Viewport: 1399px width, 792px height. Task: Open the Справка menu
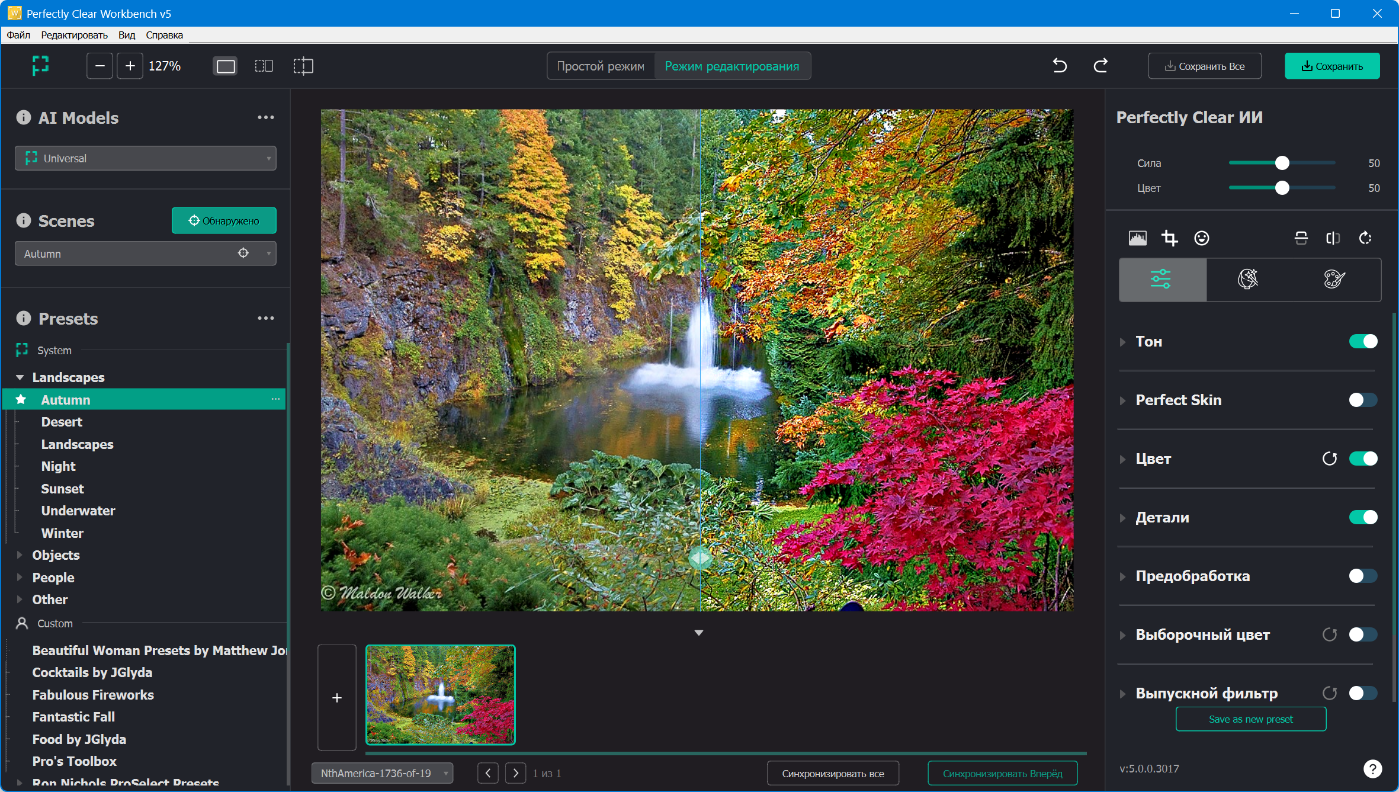coord(164,35)
